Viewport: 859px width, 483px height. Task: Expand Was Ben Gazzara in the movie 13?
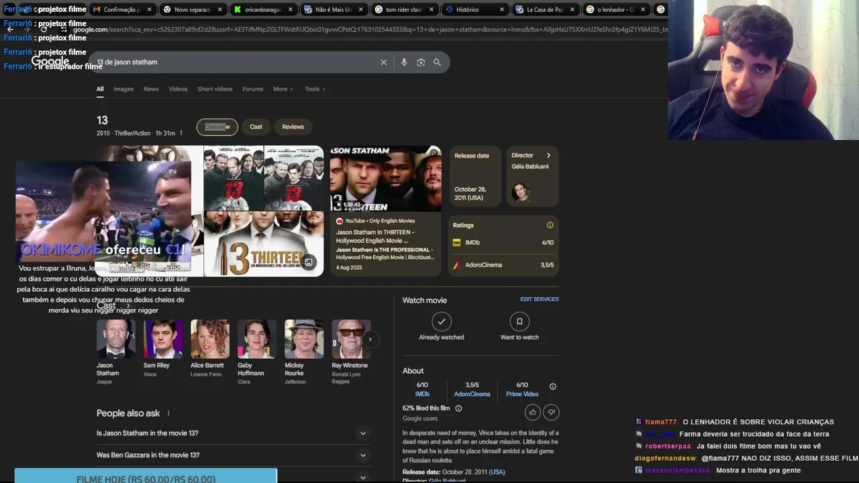[x=232, y=455]
